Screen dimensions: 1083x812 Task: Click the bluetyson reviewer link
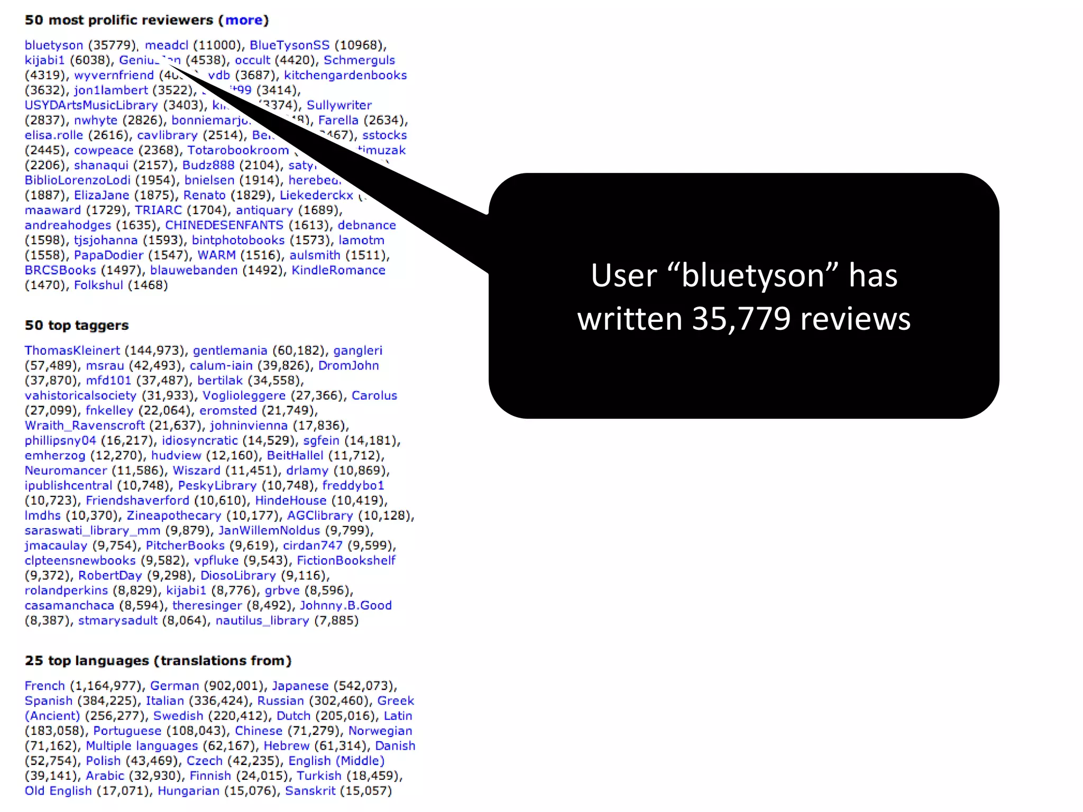point(54,45)
